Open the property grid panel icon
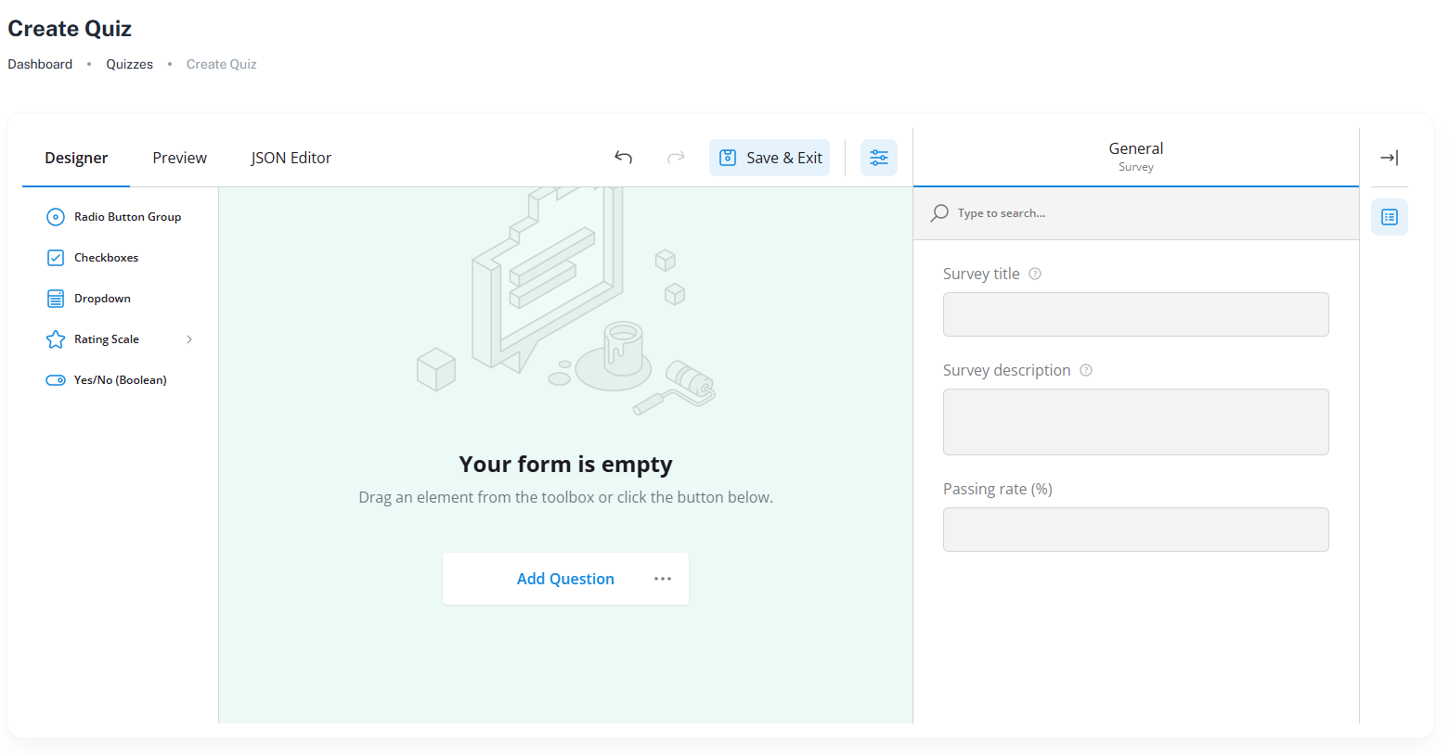Screen dimensions: 1449x754 click(1389, 216)
